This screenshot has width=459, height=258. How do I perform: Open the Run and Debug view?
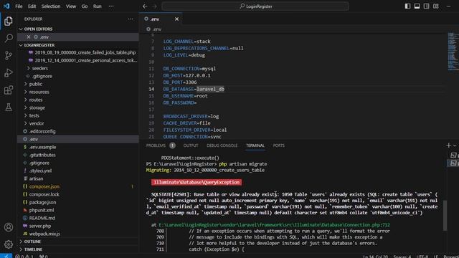pyautogui.click(x=9, y=72)
